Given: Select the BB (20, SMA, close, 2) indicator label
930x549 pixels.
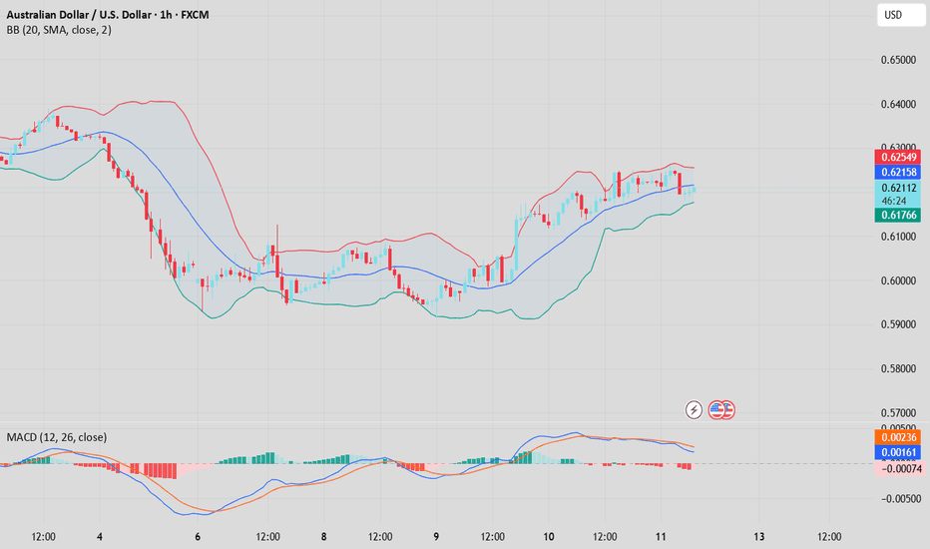Looking at the screenshot, I should [x=59, y=30].
